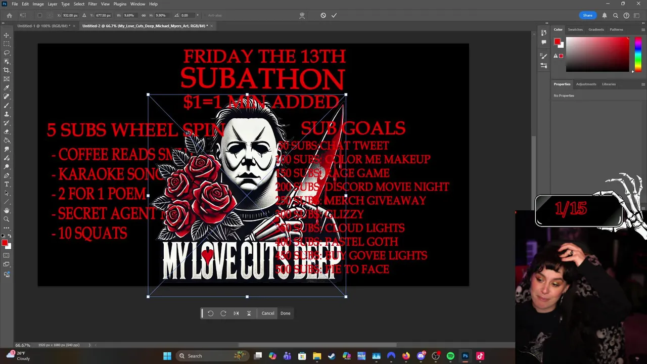This screenshot has width=647, height=364.
Task: Collapse the right panels with double arrows
Action: pos(643,23)
